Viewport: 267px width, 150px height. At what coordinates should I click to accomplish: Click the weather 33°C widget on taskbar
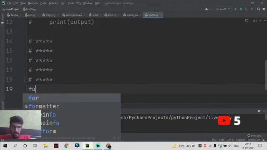click(184, 146)
